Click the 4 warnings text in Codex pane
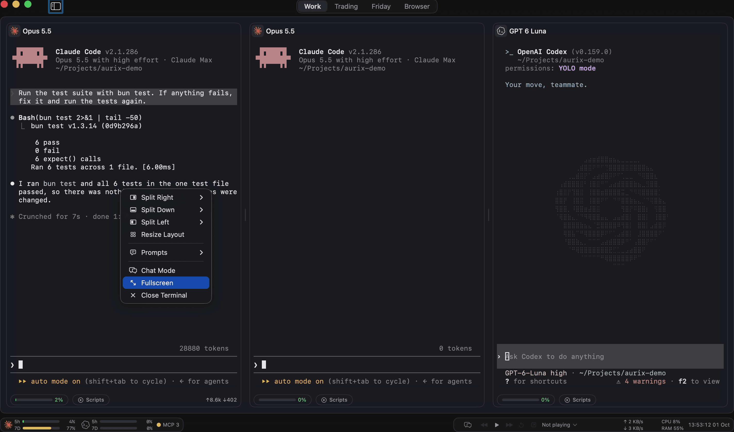Screen dimensions: 734x432 click(645, 381)
